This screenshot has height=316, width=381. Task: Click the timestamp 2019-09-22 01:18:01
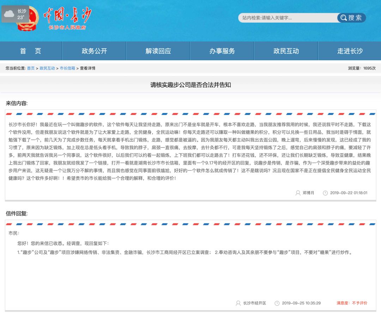coord(349,193)
